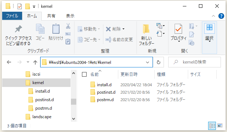The width and height of the screenshot is (227, 132).
Task: Click the Delete (削除) button
Action: 115,29
